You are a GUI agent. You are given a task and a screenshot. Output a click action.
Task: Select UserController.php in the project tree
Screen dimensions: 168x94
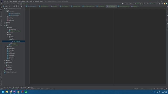tap(15, 15)
